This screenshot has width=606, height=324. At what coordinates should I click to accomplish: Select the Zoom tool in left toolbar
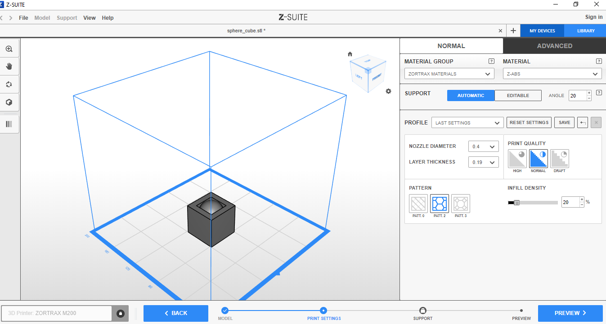pos(9,49)
